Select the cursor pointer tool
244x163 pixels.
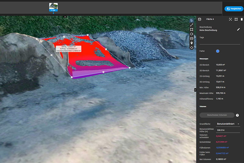[x=192, y=20]
